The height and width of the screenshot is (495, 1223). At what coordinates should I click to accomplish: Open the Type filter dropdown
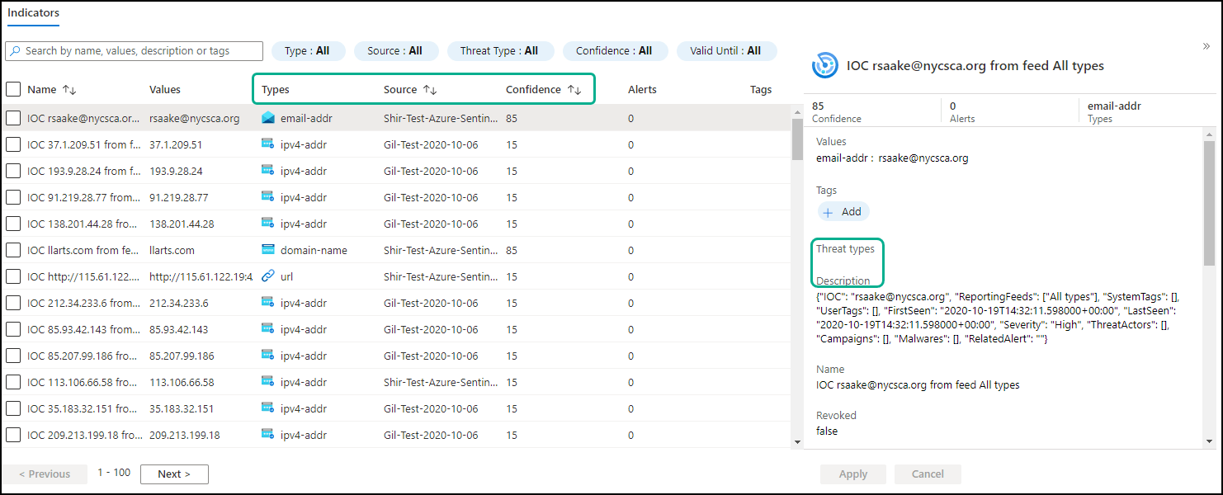click(x=308, y=51)
